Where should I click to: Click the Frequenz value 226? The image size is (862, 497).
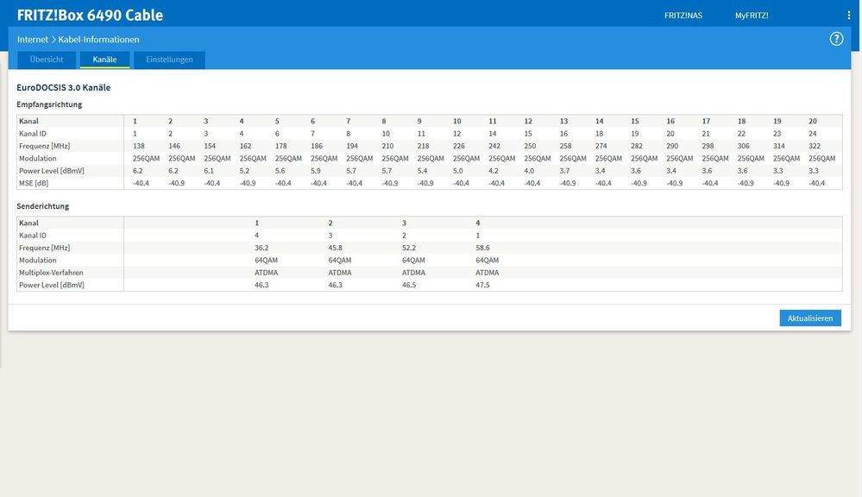[458, 146]
